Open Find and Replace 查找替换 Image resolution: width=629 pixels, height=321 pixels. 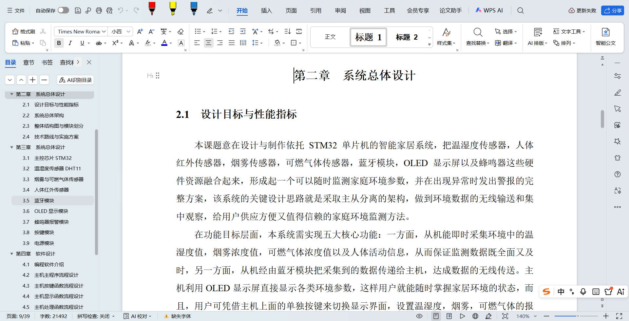pos(478,37)
